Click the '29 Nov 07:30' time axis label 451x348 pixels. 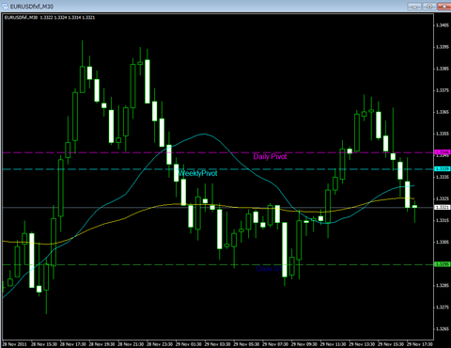coord(275,344)
